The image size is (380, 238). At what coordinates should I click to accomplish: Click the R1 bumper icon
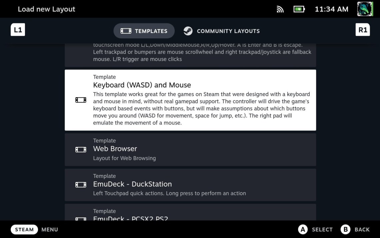click(x=363, y=30)
